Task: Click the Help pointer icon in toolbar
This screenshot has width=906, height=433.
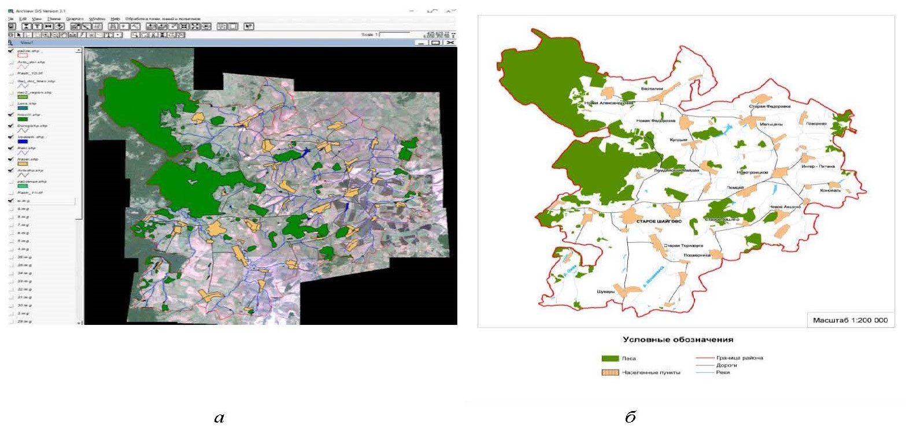Action: 249,26
